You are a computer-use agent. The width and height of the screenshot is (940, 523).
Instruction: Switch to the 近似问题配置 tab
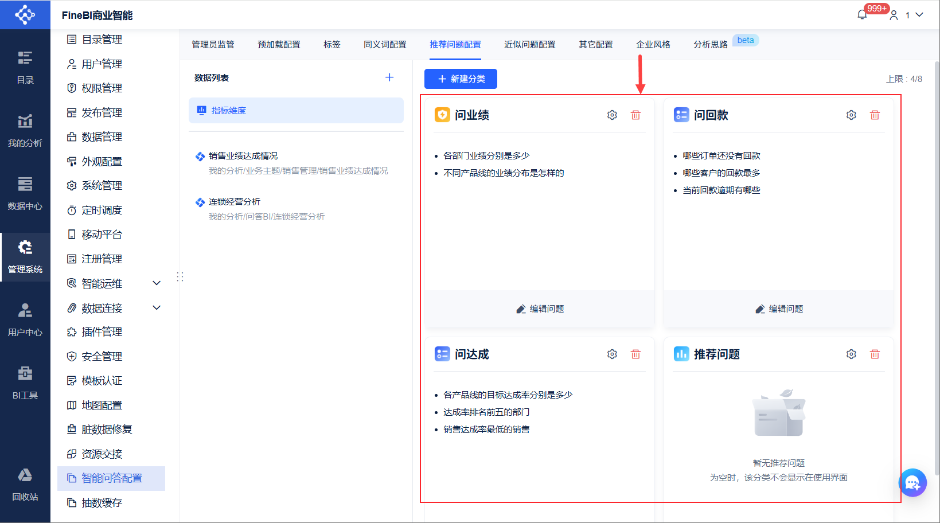530,45
